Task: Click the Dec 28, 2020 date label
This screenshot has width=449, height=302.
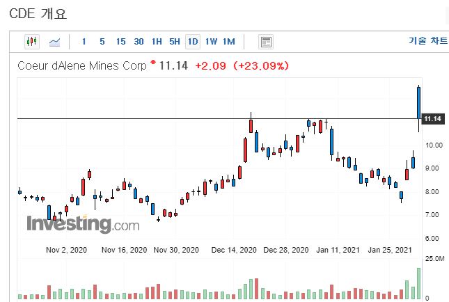Action: 286,250
